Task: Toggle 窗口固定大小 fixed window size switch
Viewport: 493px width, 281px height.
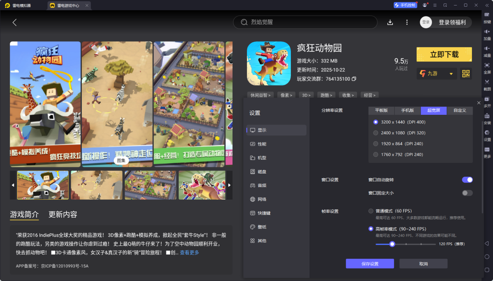Action: pos(467,193)
